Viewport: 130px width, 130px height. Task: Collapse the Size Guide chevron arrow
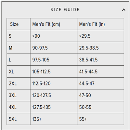click(x=124, y=10)
